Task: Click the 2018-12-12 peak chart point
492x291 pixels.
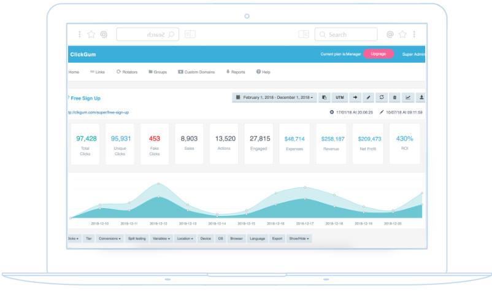Action: point(158,184)
